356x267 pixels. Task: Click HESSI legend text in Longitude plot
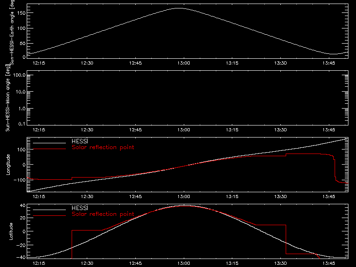click(x=80, y=141)
